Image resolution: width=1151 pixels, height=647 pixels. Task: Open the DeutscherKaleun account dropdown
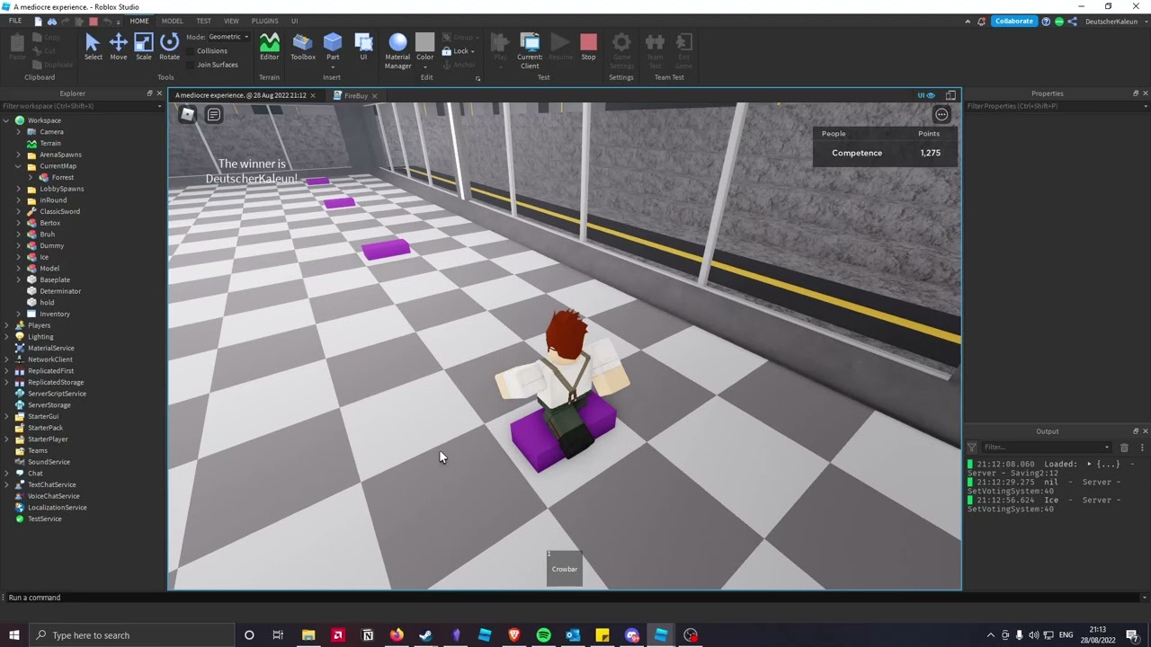pyautogui.click(x=1115, y=22)
